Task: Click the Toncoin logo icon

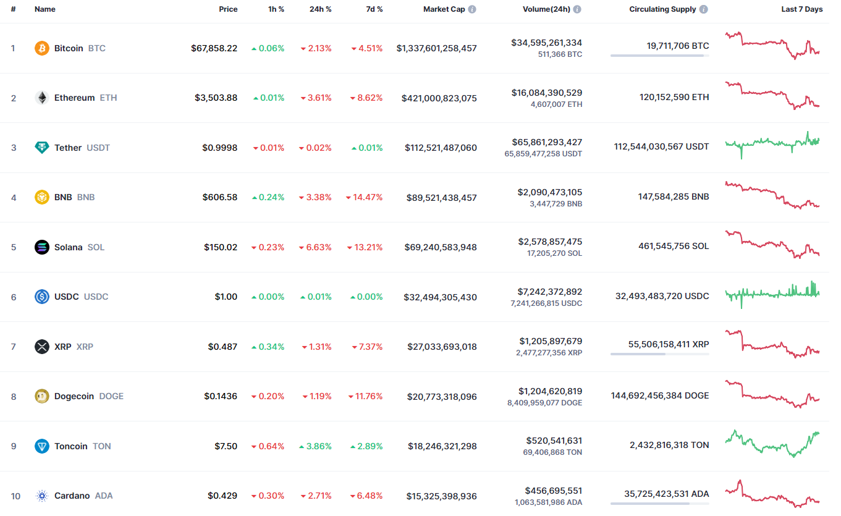Action: (42, 446)
